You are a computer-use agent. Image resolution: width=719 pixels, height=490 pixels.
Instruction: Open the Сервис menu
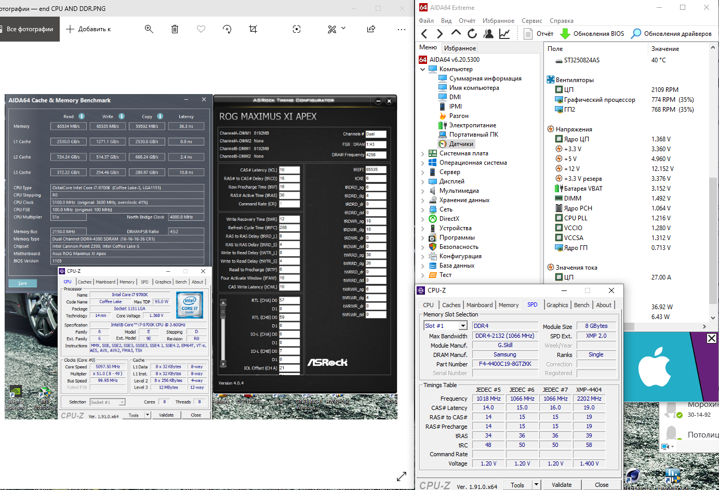tap(532, 21)
